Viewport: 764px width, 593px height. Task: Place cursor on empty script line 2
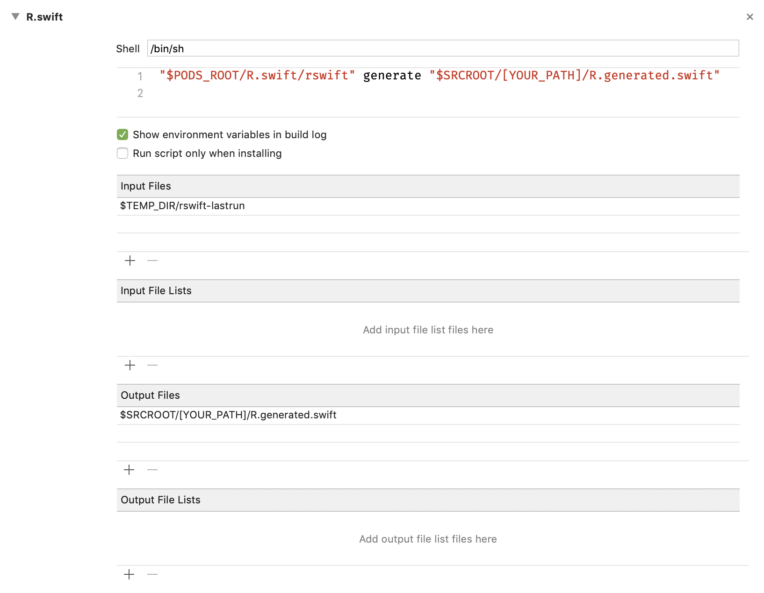point(440,93)
